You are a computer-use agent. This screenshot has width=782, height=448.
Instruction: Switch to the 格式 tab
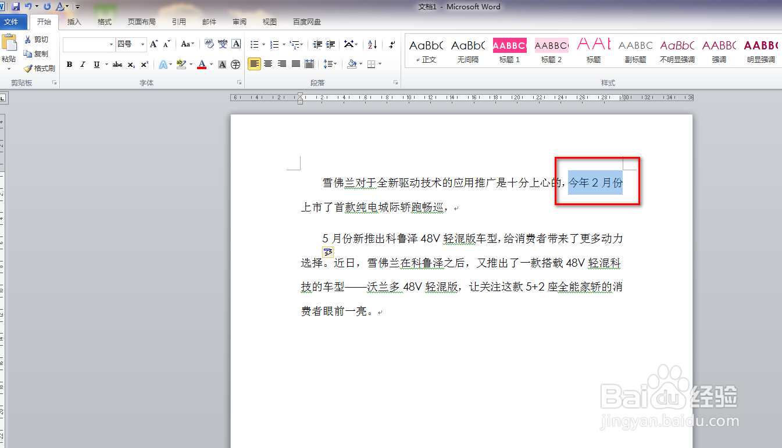coord(105,22)
